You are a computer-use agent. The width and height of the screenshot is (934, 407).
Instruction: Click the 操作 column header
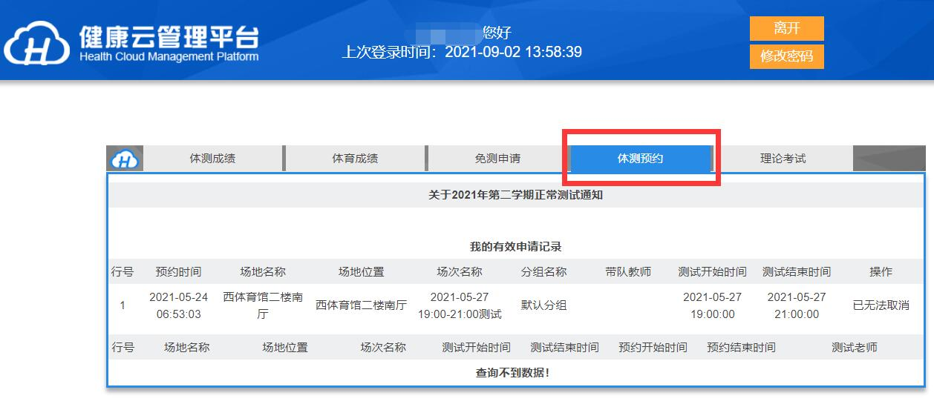tap(881, 272)
